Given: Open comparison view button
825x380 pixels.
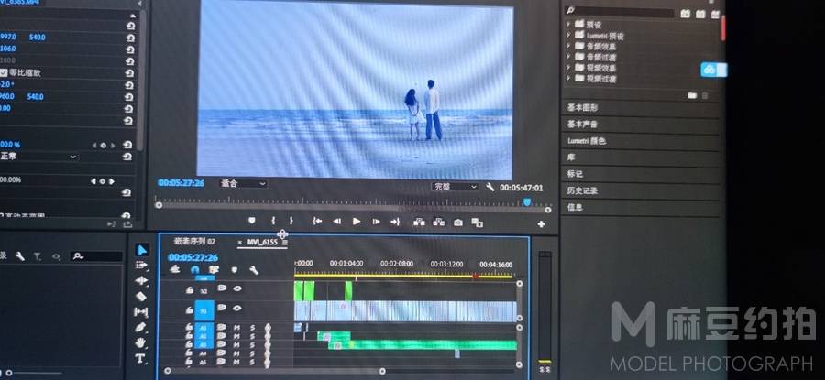Looking at the screenshot, I should point(477,223).
